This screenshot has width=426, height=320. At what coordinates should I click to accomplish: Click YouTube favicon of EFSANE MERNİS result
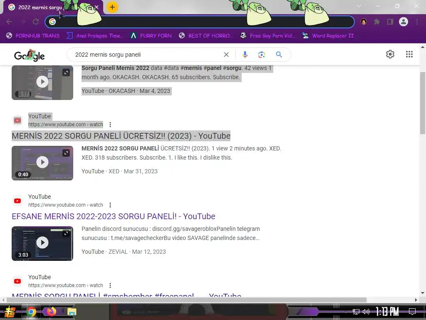tap(17, 201)
